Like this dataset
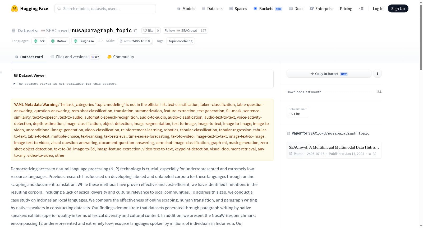The width and height of the screenshot is (423, 228). pyautogui.click(x=148, y=30)
